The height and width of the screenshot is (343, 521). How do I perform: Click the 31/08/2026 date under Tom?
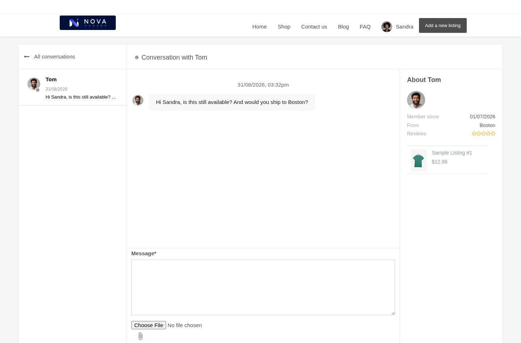click(56, 89)
